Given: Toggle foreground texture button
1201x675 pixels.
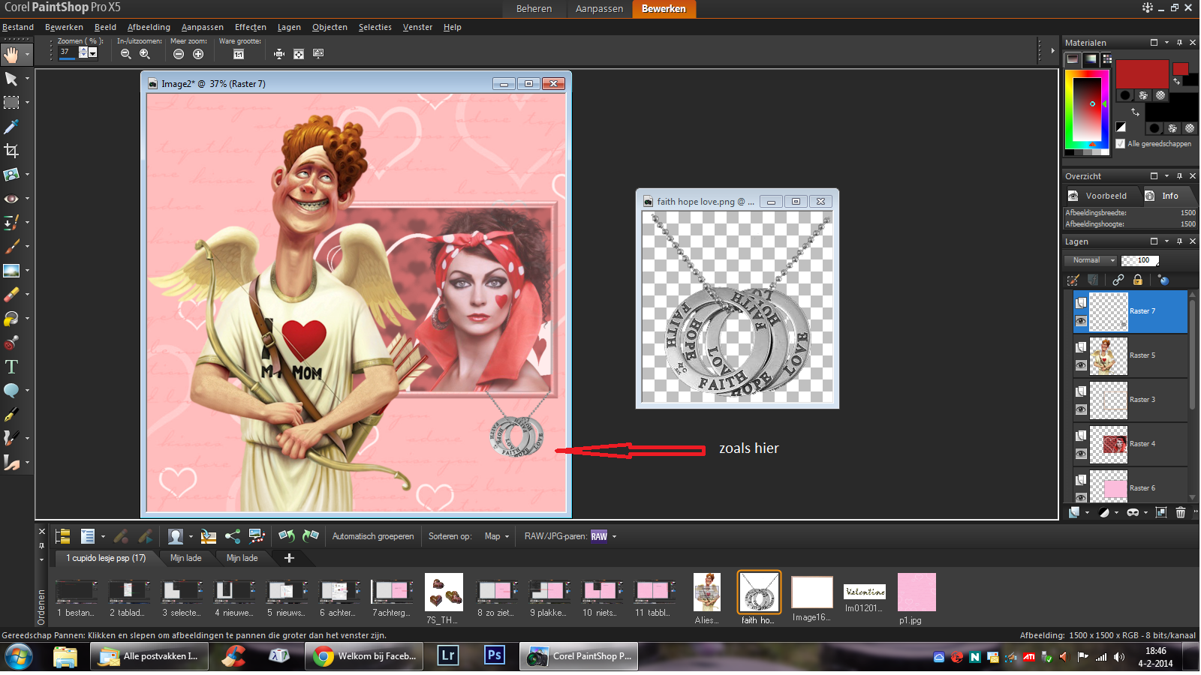Looking at the screenshot, I should pyautogui.click(x=1143, y=95).
